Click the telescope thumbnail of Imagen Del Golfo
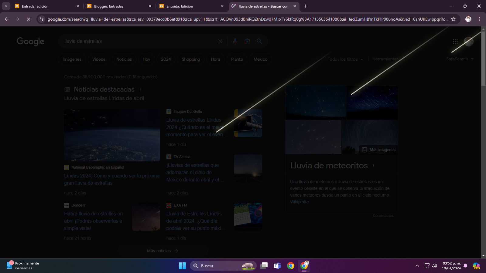Image resolution: width=486 pixels, height=273 pixels. (x=248, y=123)
